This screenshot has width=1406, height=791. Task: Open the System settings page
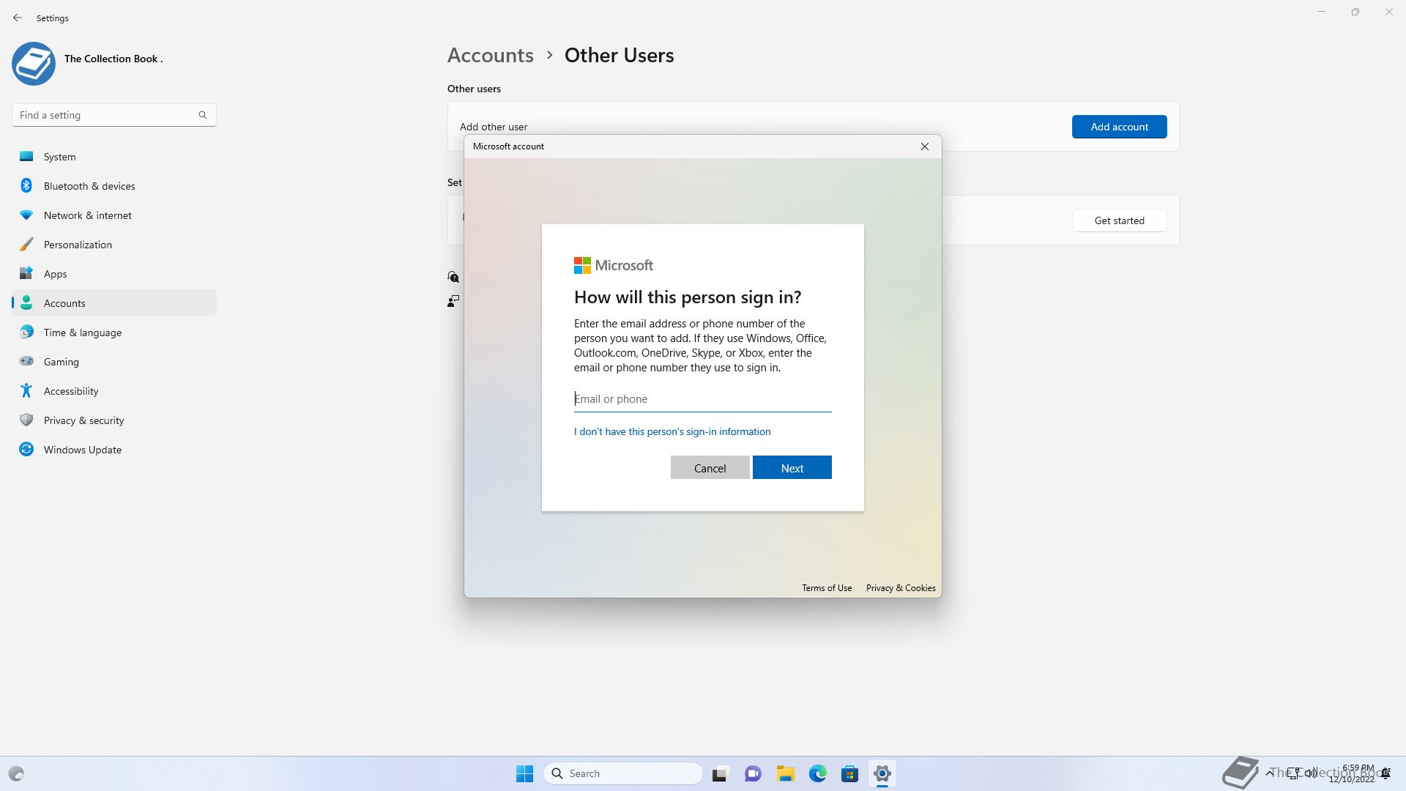[x=114, y=157]
